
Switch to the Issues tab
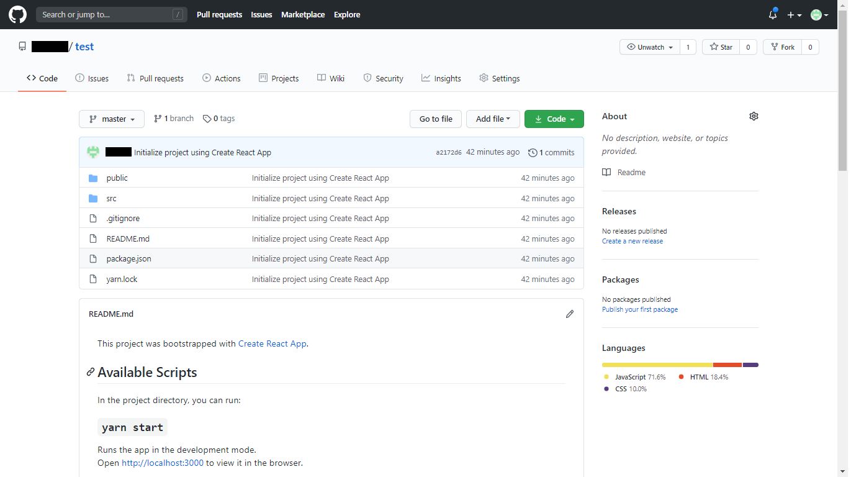pos(92,78)
